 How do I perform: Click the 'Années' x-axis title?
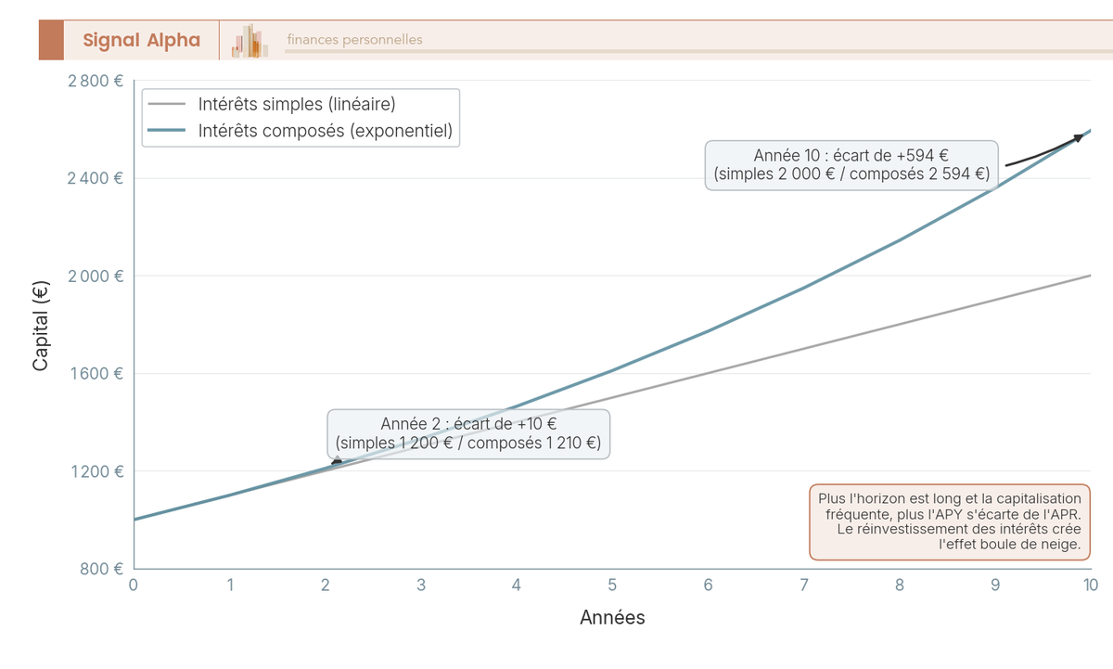pos(612,617)
